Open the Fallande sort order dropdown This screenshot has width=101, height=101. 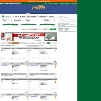(x=35, y=43)
